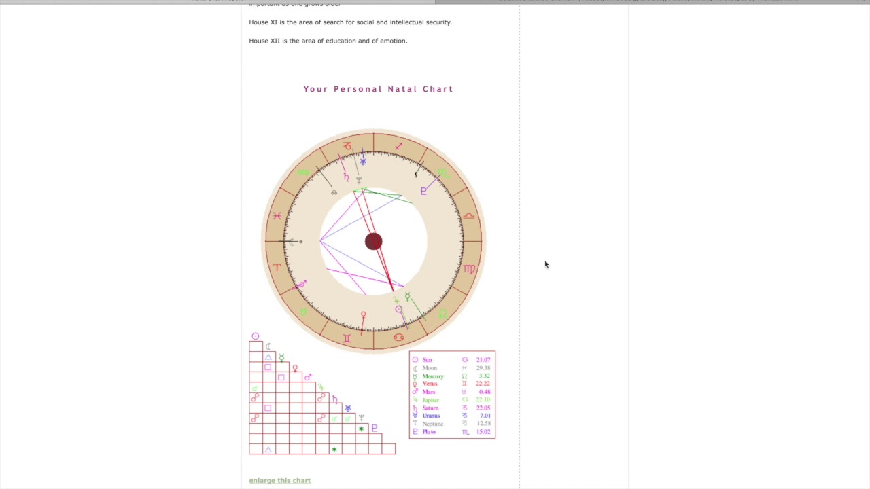
Task: Click the 'Uranus 7.01' legend row
Action: pyautogui.click(x=452, y=416)
